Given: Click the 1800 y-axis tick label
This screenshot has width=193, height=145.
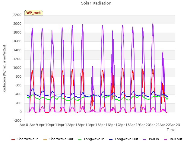Looking at the screenshot, I should coord(17,33).
